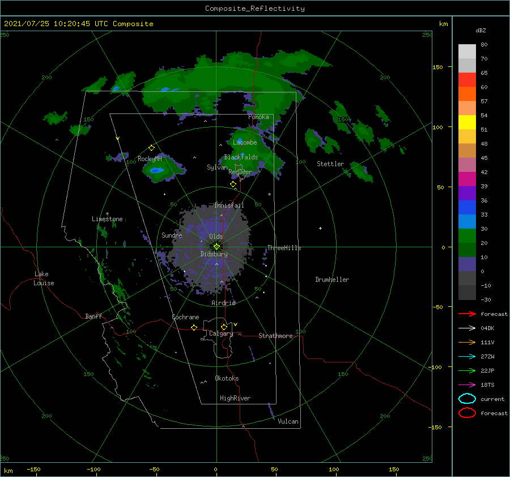
Task: Click the yellow diamond marker above RockyMH
Action: pos(151,148)
